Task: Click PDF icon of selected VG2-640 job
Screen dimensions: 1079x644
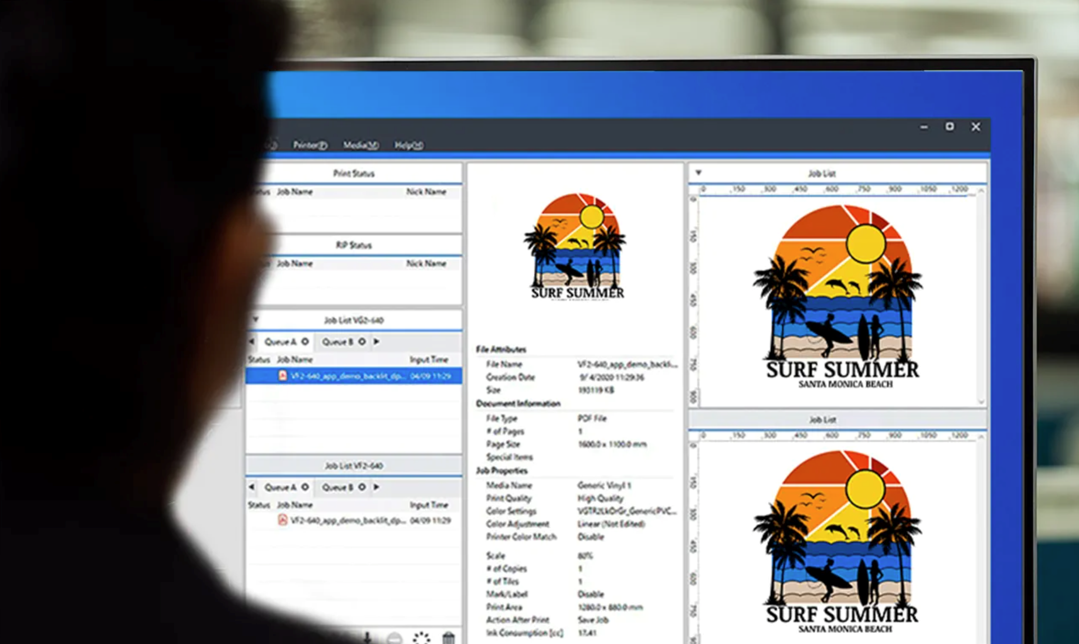Action: [282, 376]
